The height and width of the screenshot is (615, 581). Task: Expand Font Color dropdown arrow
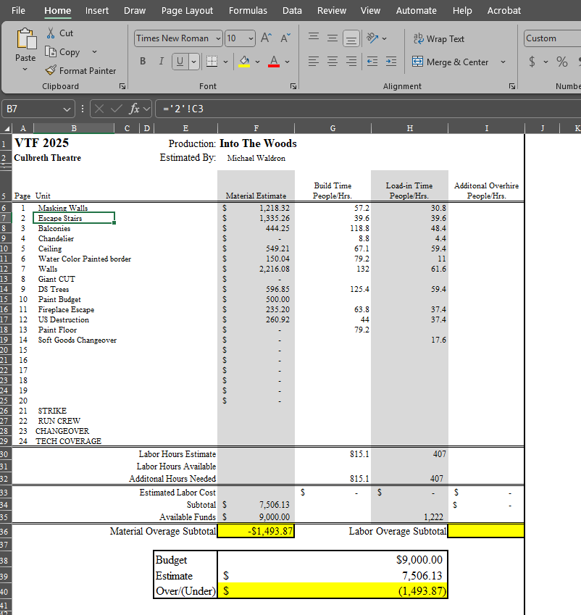coord(287,62)
